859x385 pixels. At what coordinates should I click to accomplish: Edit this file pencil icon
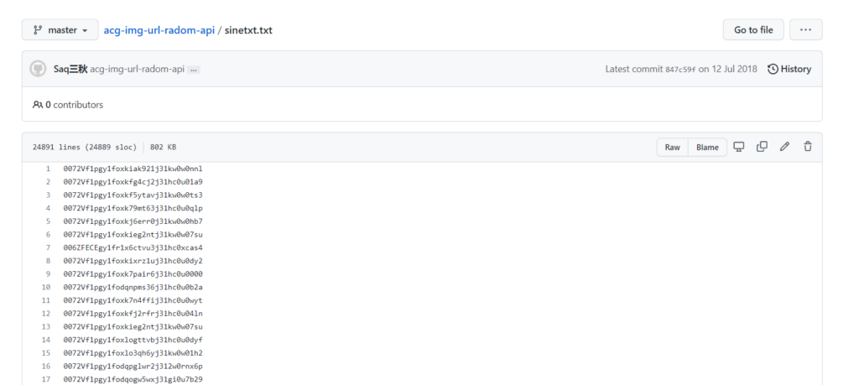(784, 146)
